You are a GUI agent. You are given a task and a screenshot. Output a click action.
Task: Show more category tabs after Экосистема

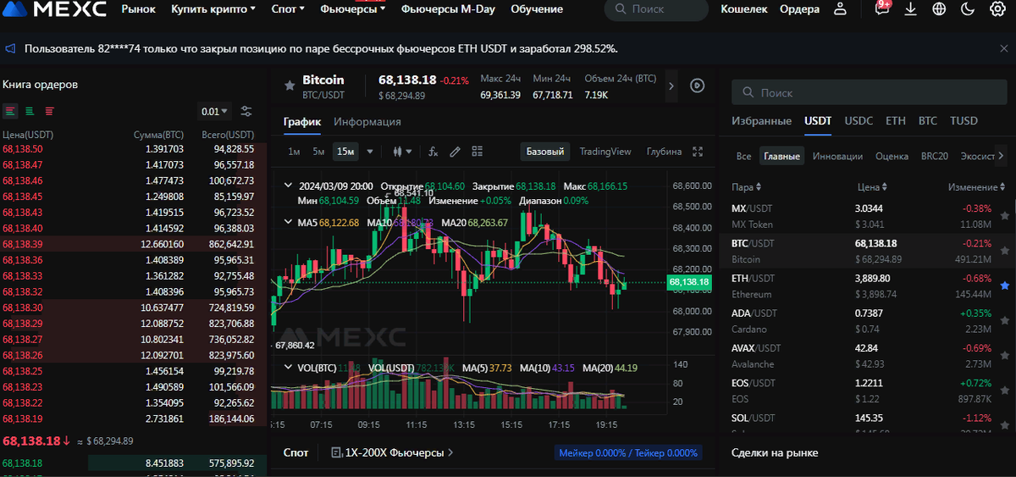pyautogui.click(x=1002, y=156)
